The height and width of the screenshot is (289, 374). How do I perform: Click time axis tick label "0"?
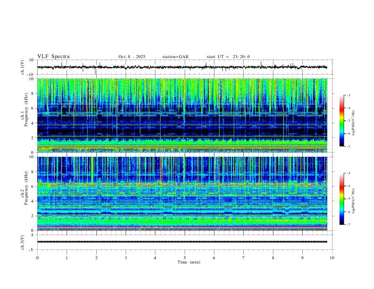click(x=37, y=258)
